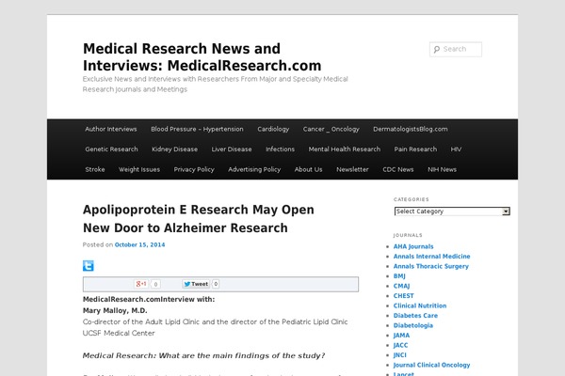Open Advertising Policy page

tap(254, 169)
